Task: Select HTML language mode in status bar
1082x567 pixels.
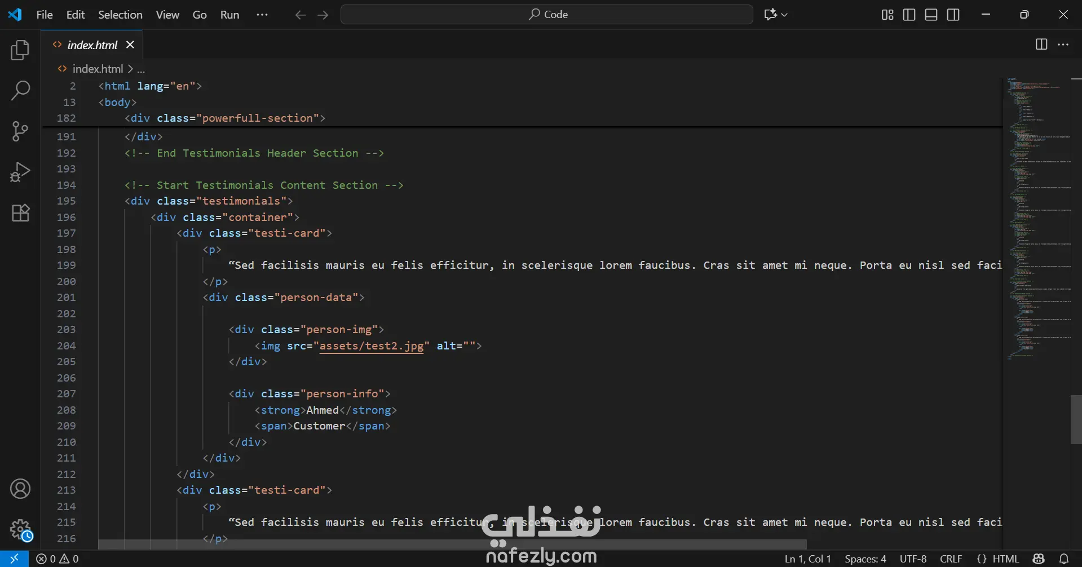Action: [x=1005, y=559]
